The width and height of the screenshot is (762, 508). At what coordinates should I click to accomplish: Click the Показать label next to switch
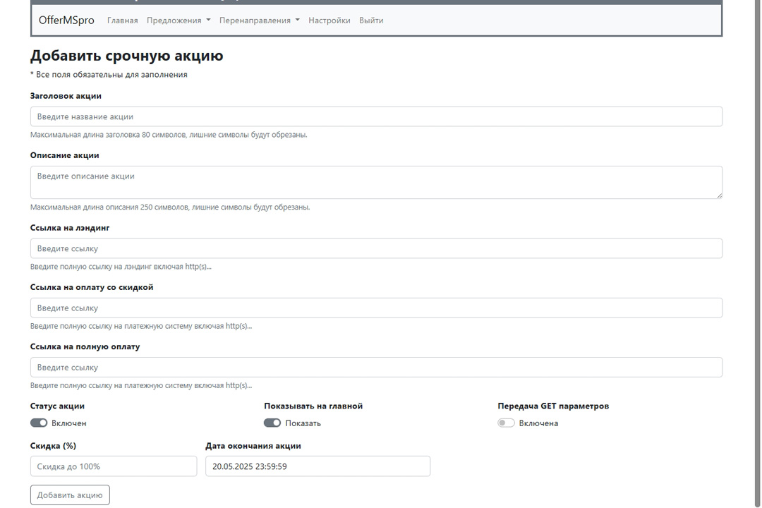pyautogui.click(x=303, y=423)
